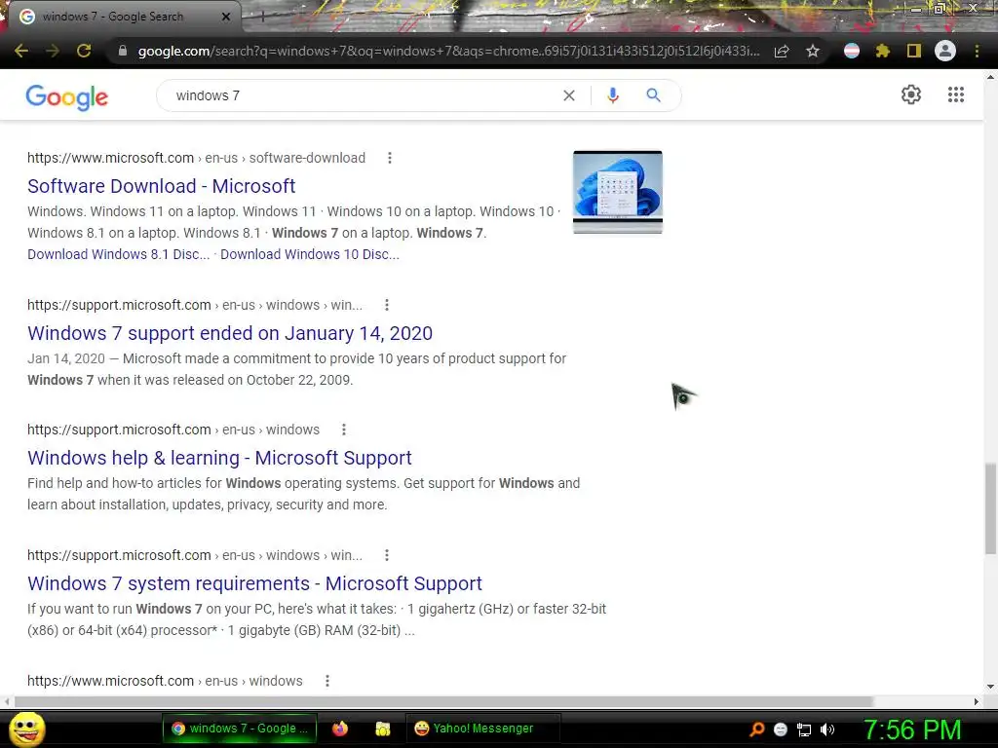Image resolution: width=998 pixels, height=748 pixels.
Task: Click the scroll left arrow
Action: 7,701
